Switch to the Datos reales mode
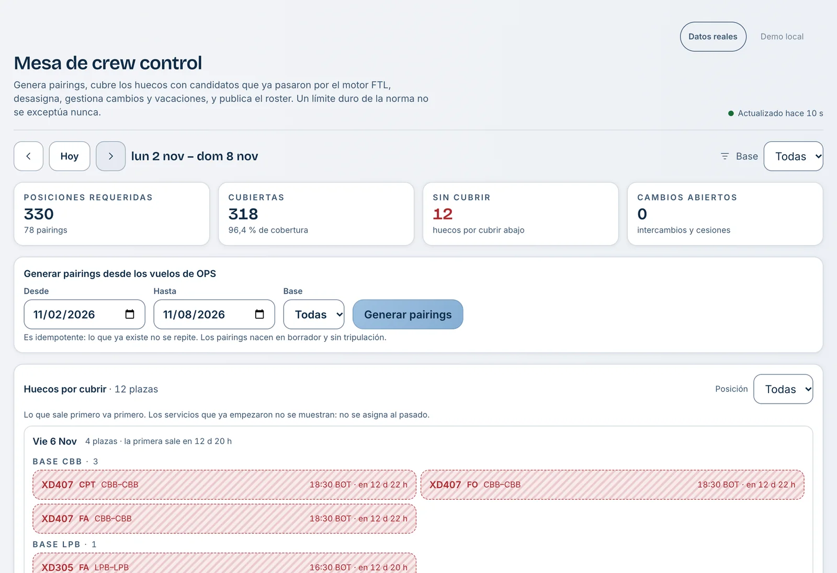 pos(713,37)
